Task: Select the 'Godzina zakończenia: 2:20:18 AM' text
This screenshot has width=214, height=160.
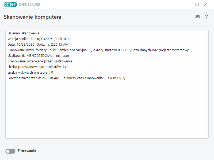Action: 33,78
